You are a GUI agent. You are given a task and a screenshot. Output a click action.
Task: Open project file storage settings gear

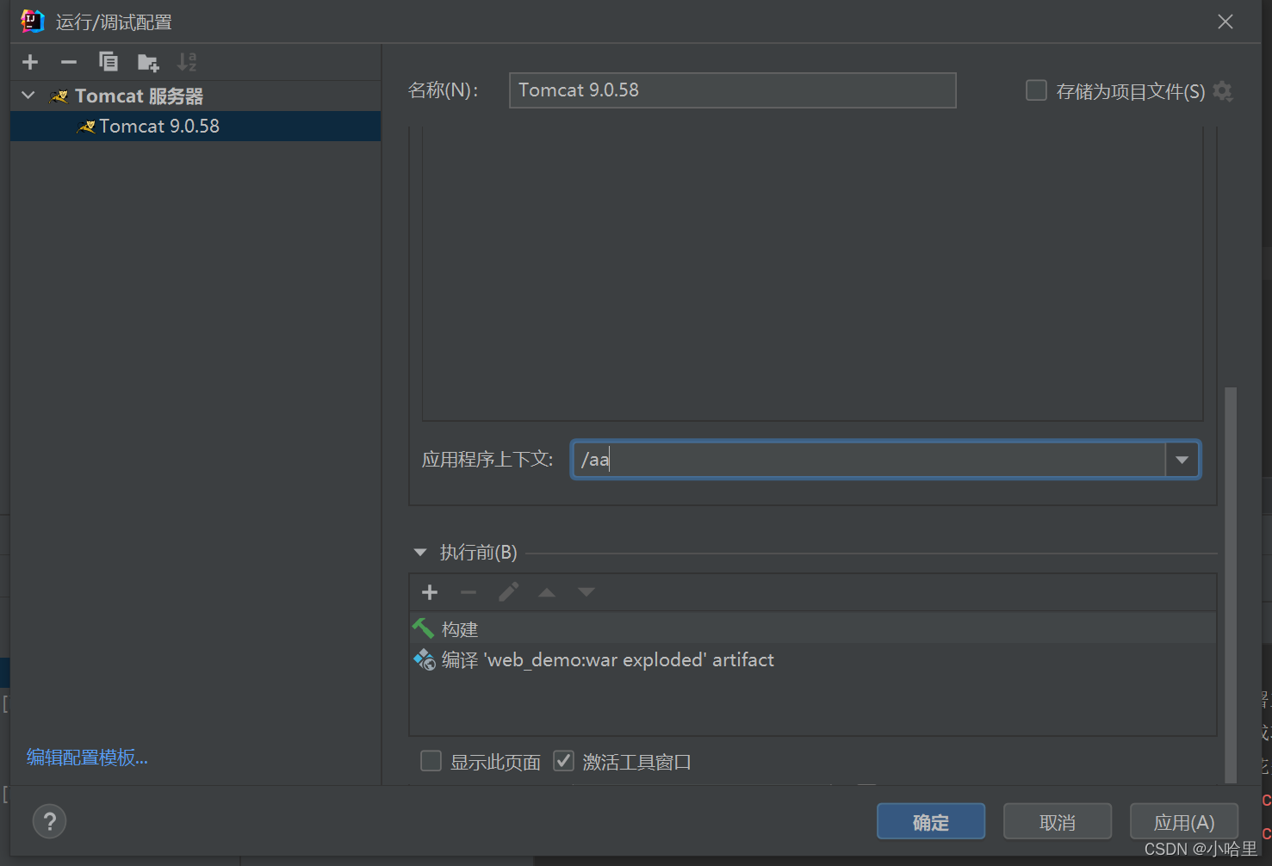click(1223, 90)
